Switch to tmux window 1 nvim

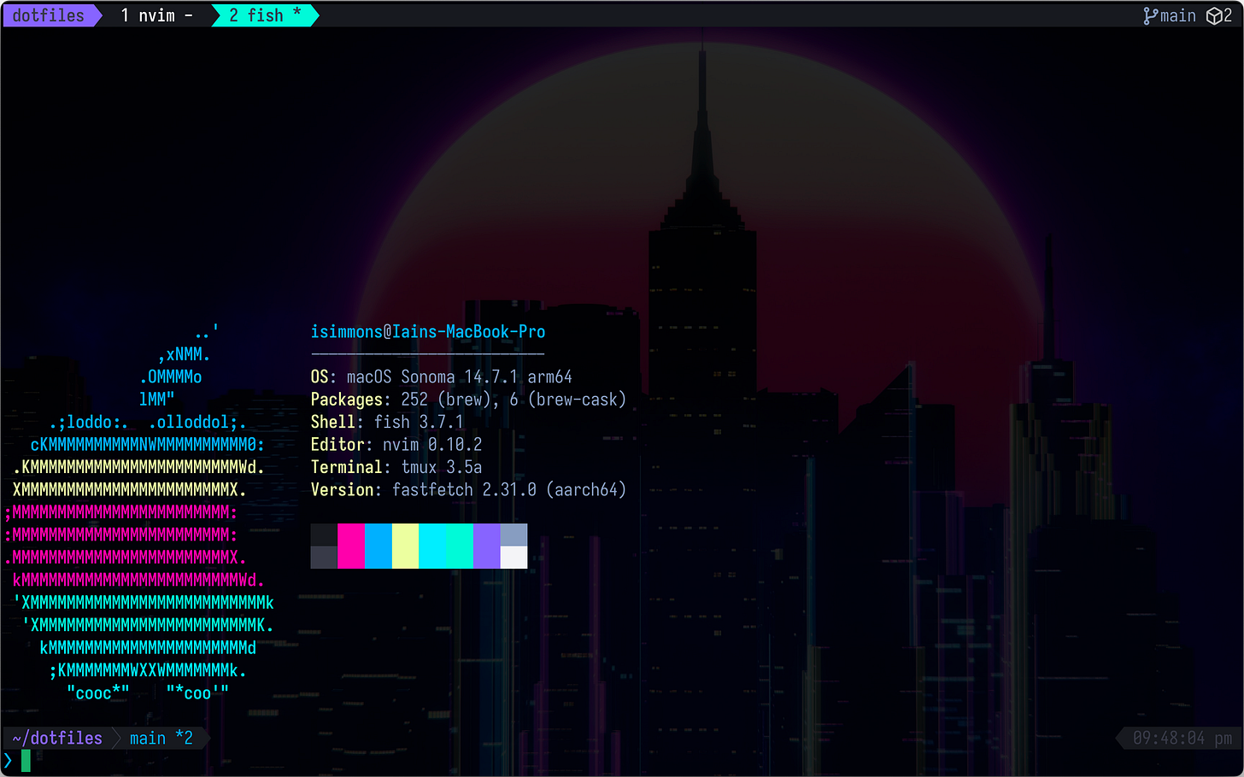(156, 15)
